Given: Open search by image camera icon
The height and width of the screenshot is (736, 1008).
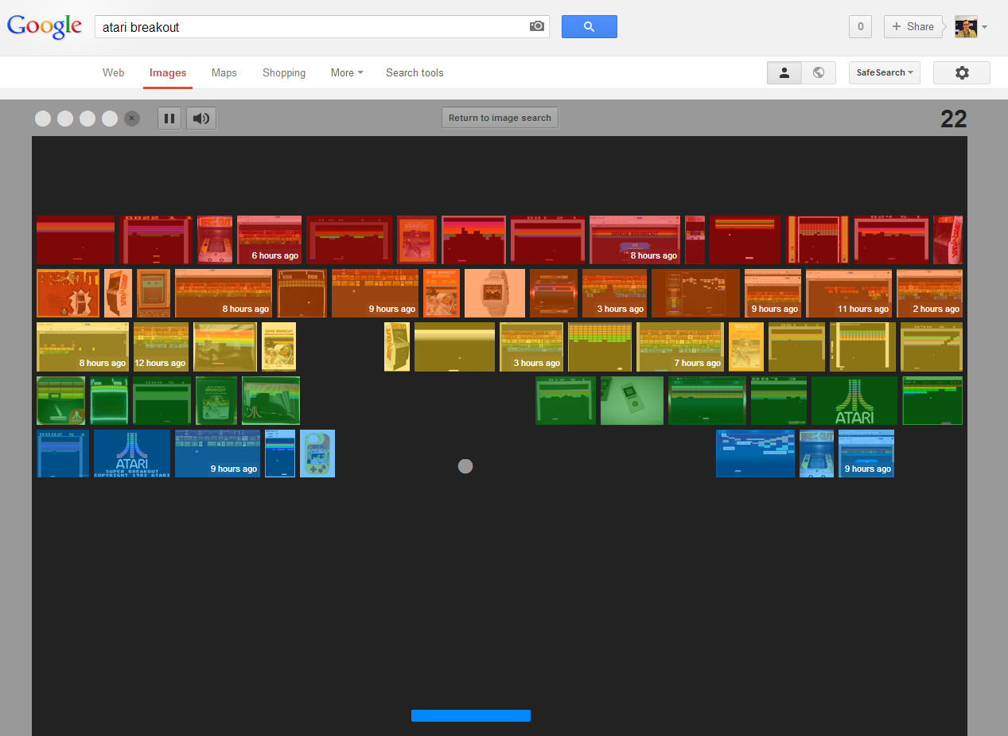Looking at the screenshot, I should tap(537, 26).
